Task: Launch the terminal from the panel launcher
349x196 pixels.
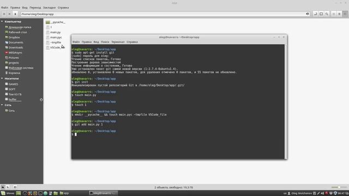Action: tap(40, 193)
